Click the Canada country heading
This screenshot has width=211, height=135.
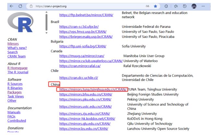pos(56,51)
